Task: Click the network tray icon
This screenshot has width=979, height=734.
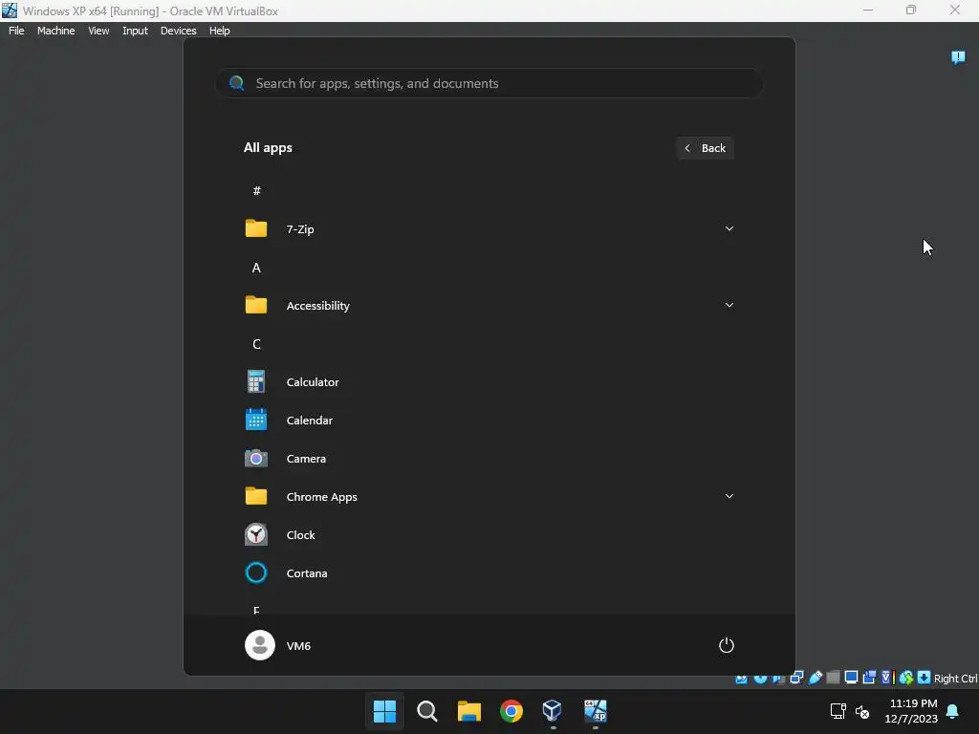Action: coord(838,711)
